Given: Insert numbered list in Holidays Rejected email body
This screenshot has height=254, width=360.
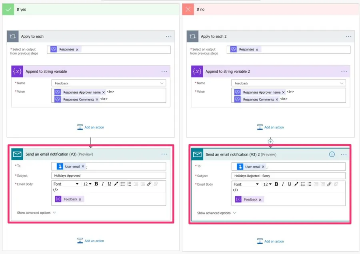Looking at the screenshot, I should coord(310,184).
